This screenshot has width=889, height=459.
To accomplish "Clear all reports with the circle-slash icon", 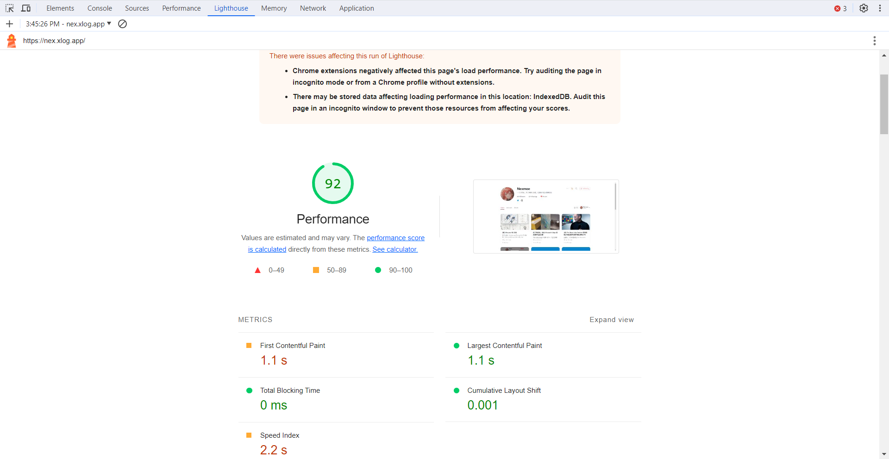I will click(123, 24).
